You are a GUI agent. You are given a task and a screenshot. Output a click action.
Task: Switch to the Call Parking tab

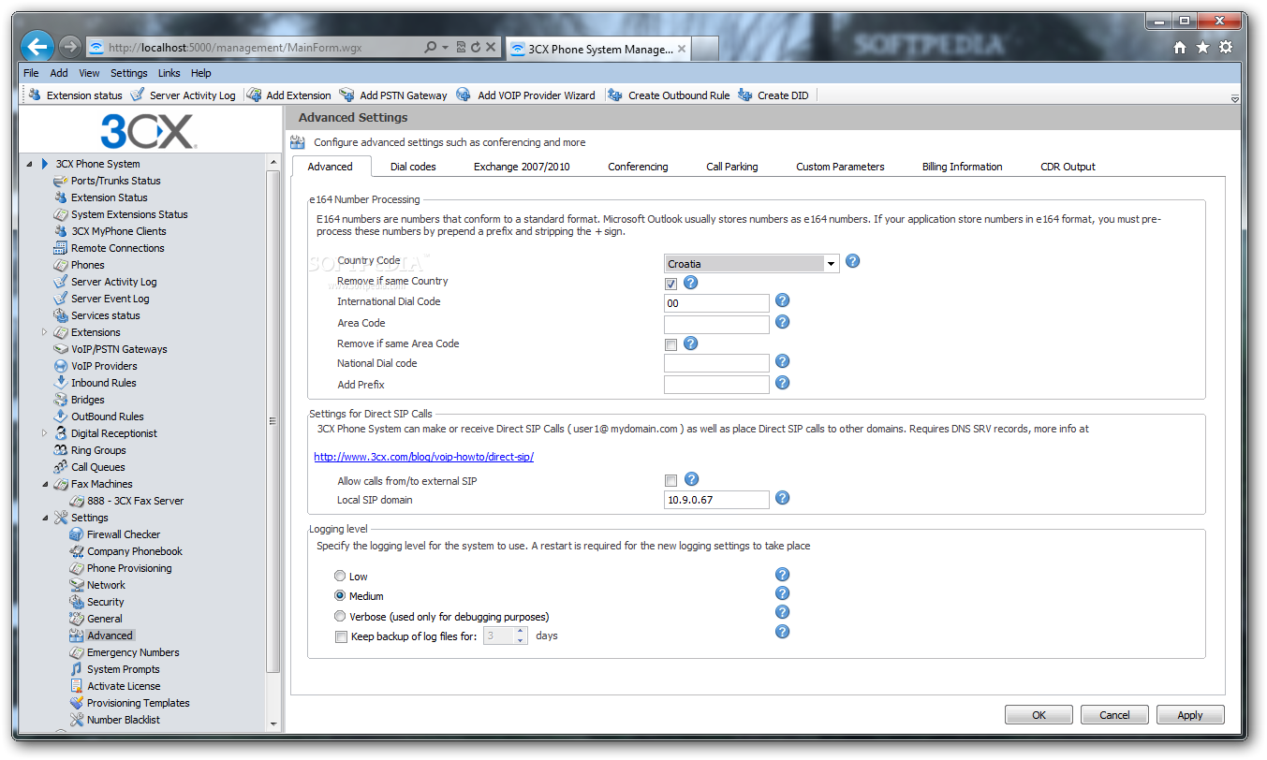coord(732,167)
